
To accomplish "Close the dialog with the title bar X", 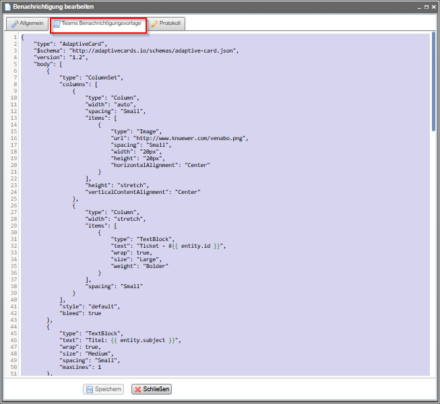I will click(x=433, y=6).
